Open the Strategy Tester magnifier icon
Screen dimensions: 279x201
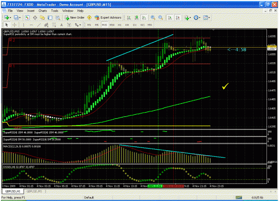point(58,17)
